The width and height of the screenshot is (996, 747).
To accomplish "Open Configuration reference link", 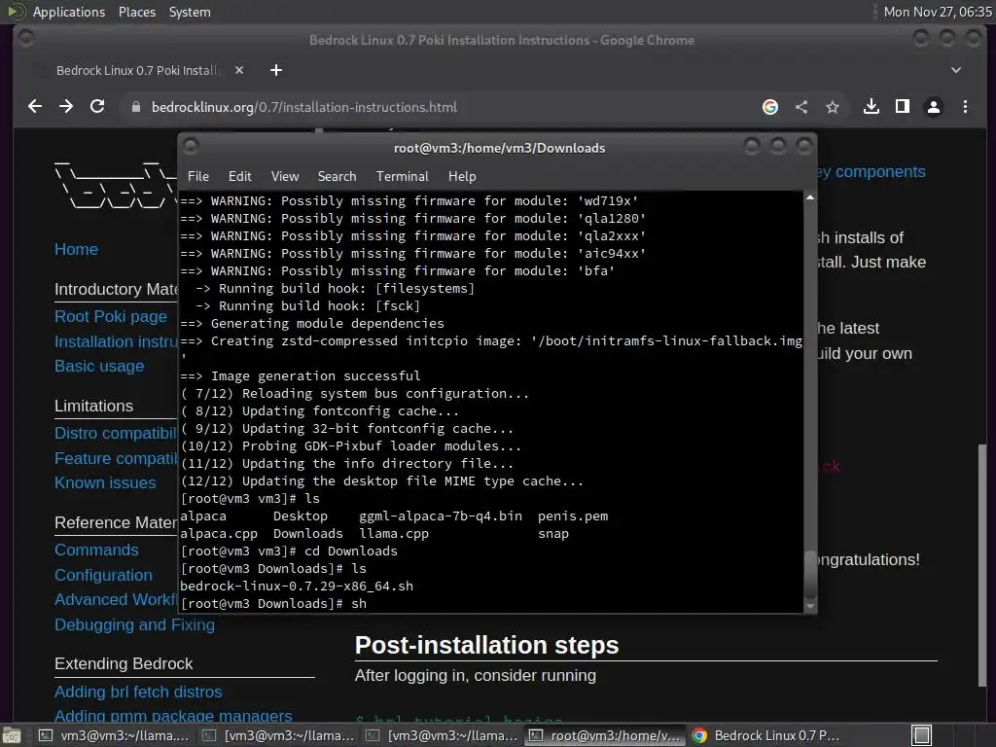I will coord(103,576).
